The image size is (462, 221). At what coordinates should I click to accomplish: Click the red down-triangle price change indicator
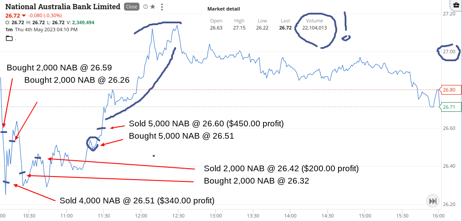point(23,15)
